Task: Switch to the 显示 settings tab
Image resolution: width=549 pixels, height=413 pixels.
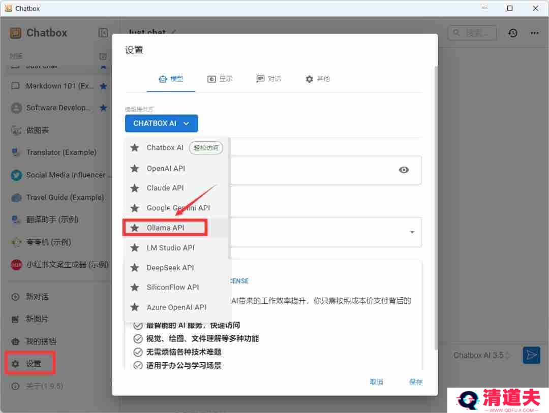Action: (x=220, y=79)
